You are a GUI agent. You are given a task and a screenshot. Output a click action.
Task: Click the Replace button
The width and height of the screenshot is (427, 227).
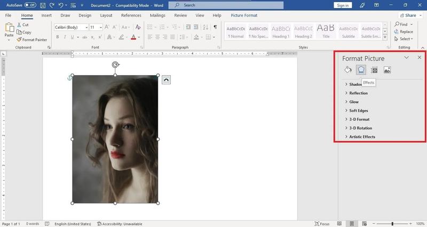404,31
